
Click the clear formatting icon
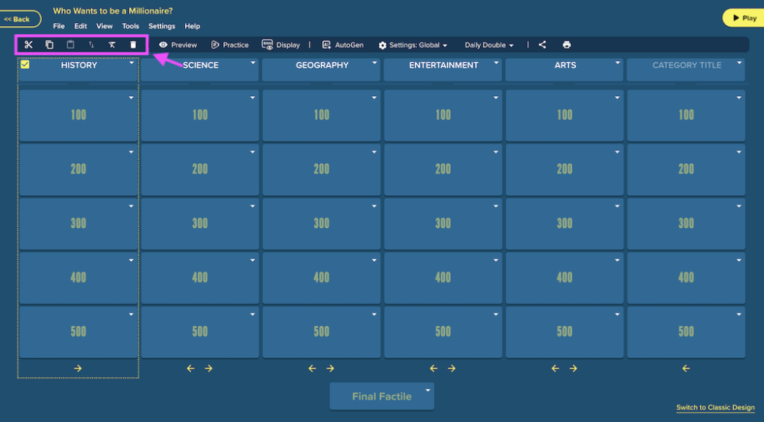pos(112,45)
